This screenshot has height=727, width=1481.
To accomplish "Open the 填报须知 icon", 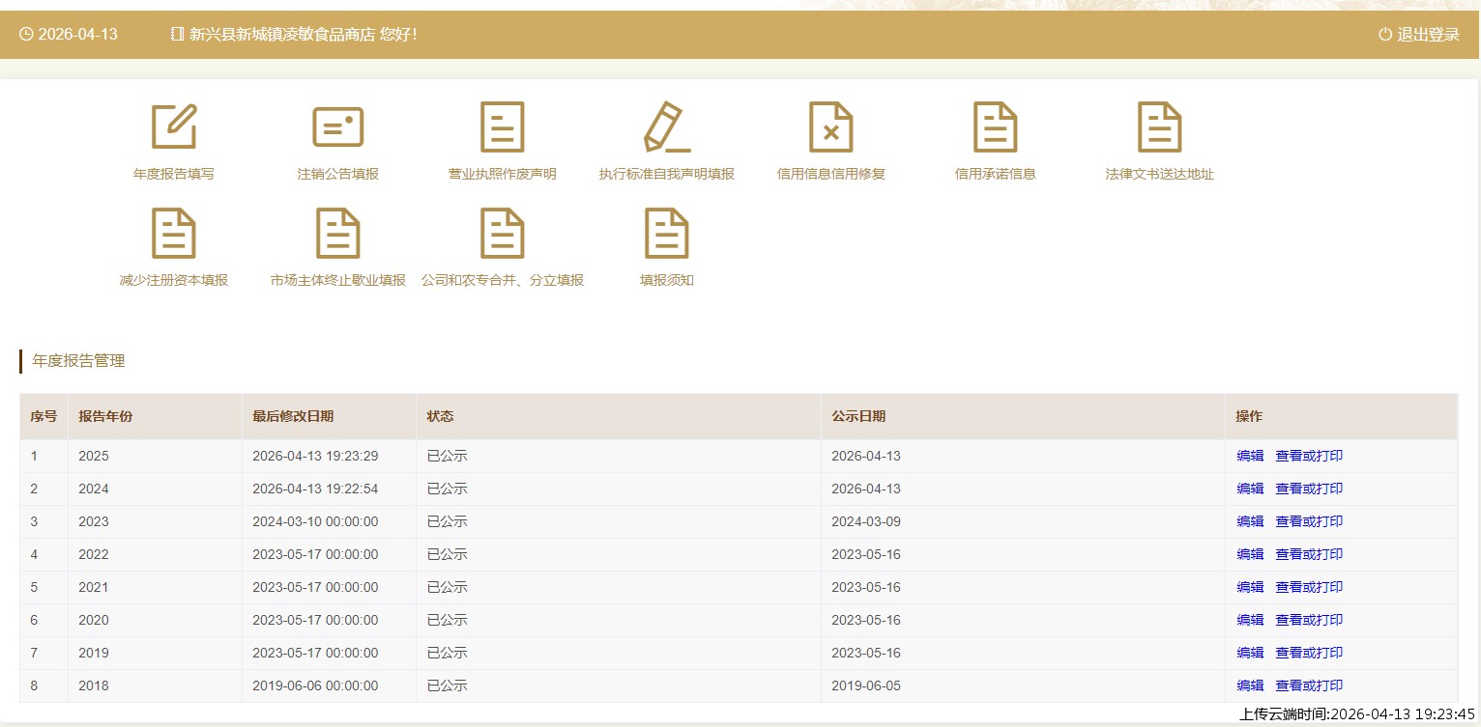I will pyautogui.click(x=666, y=234).
